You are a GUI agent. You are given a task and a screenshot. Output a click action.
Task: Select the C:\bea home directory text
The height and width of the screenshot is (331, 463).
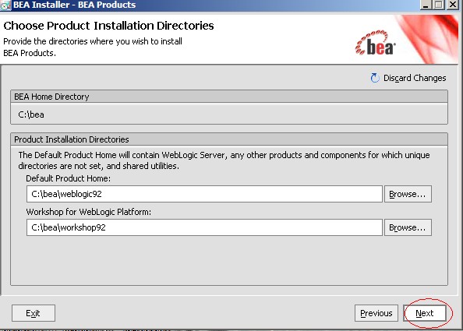(x=31, y=114)
